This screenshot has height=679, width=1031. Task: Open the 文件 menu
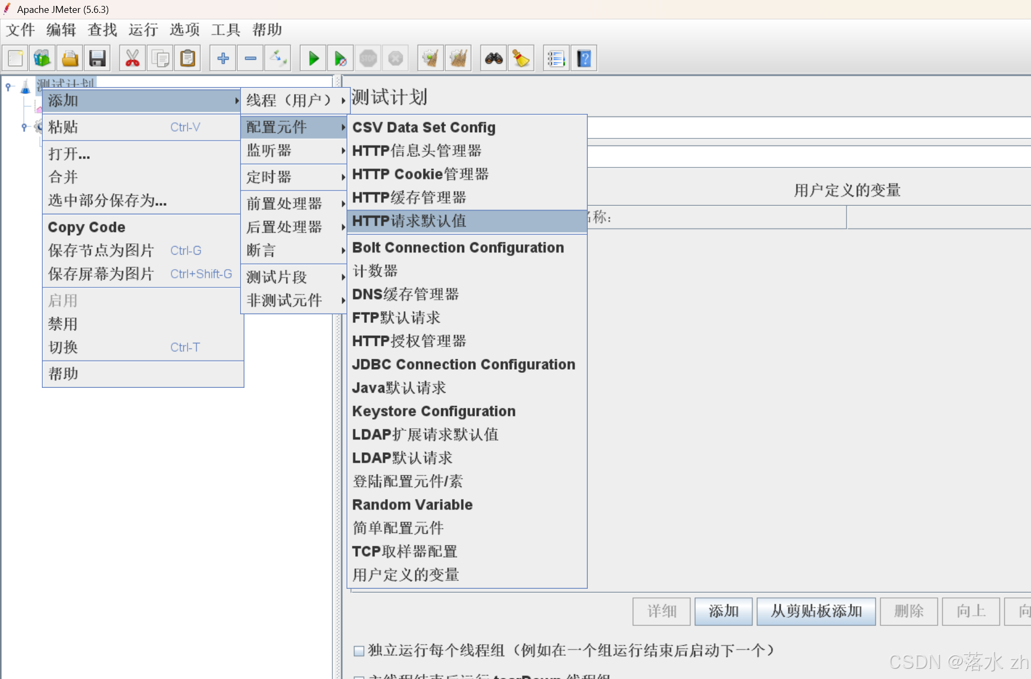[x=20, y=30]
